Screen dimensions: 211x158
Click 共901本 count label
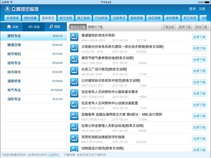click(57, 36)
